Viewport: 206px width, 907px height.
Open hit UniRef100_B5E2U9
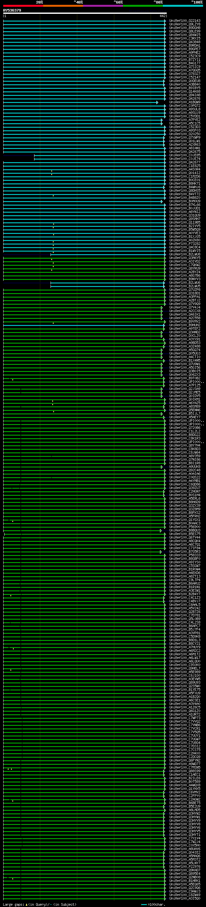(185, 806)
